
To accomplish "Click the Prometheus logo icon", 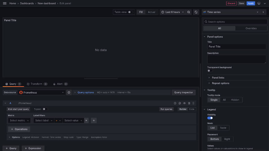I will click(21, 92).
